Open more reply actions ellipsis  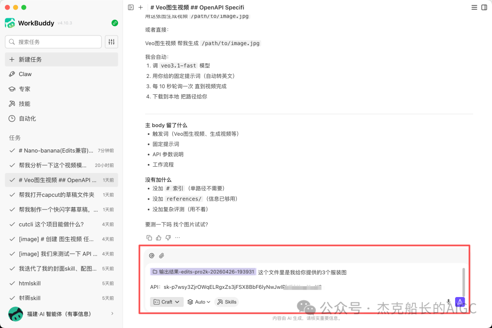(178, 238)
